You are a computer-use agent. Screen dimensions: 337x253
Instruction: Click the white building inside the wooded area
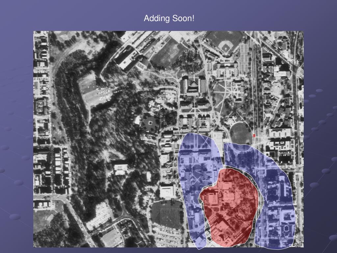[x=120, y=168]
